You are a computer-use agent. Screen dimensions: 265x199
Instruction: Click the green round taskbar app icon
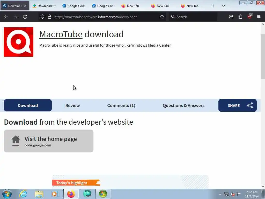(x=87, y=194)
